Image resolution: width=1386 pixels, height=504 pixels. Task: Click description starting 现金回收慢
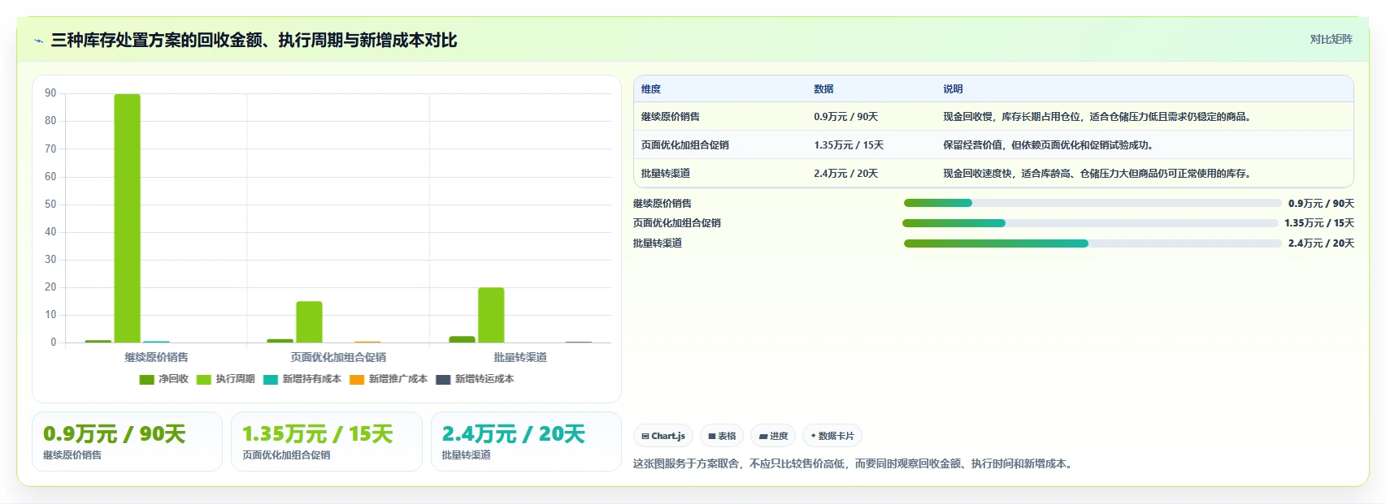(1098, 117)
